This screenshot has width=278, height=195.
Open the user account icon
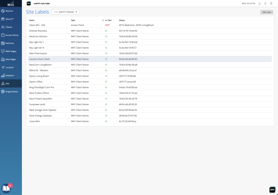click(x=259, y=3)
